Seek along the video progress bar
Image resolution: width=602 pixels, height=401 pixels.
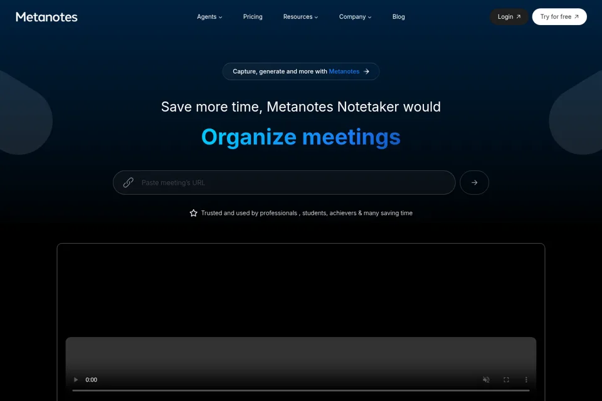click(x=301, y=390)
